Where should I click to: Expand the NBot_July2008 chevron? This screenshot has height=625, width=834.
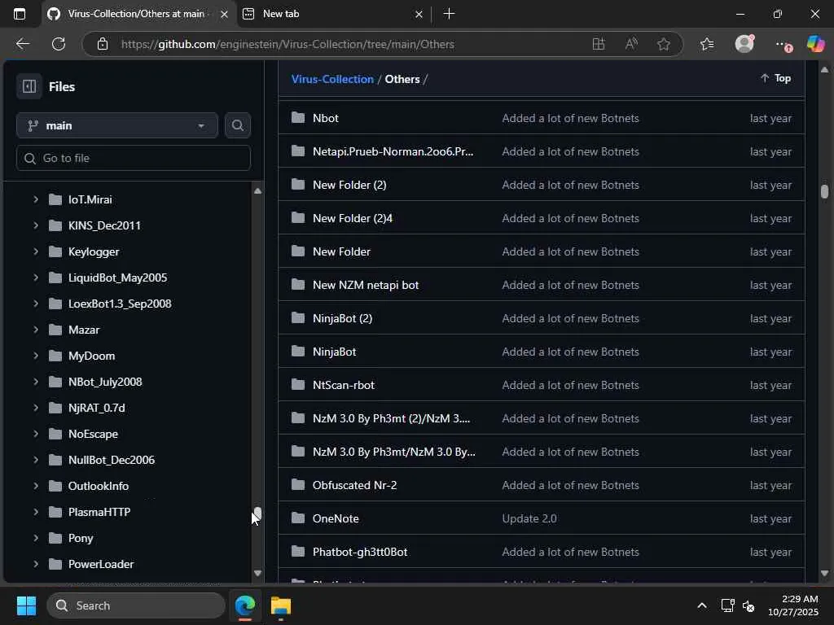[36, 382]
